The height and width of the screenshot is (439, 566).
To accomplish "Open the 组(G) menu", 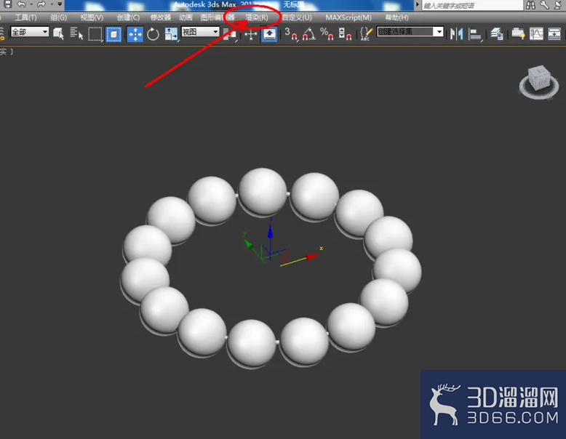I will [x=58, y=17].
